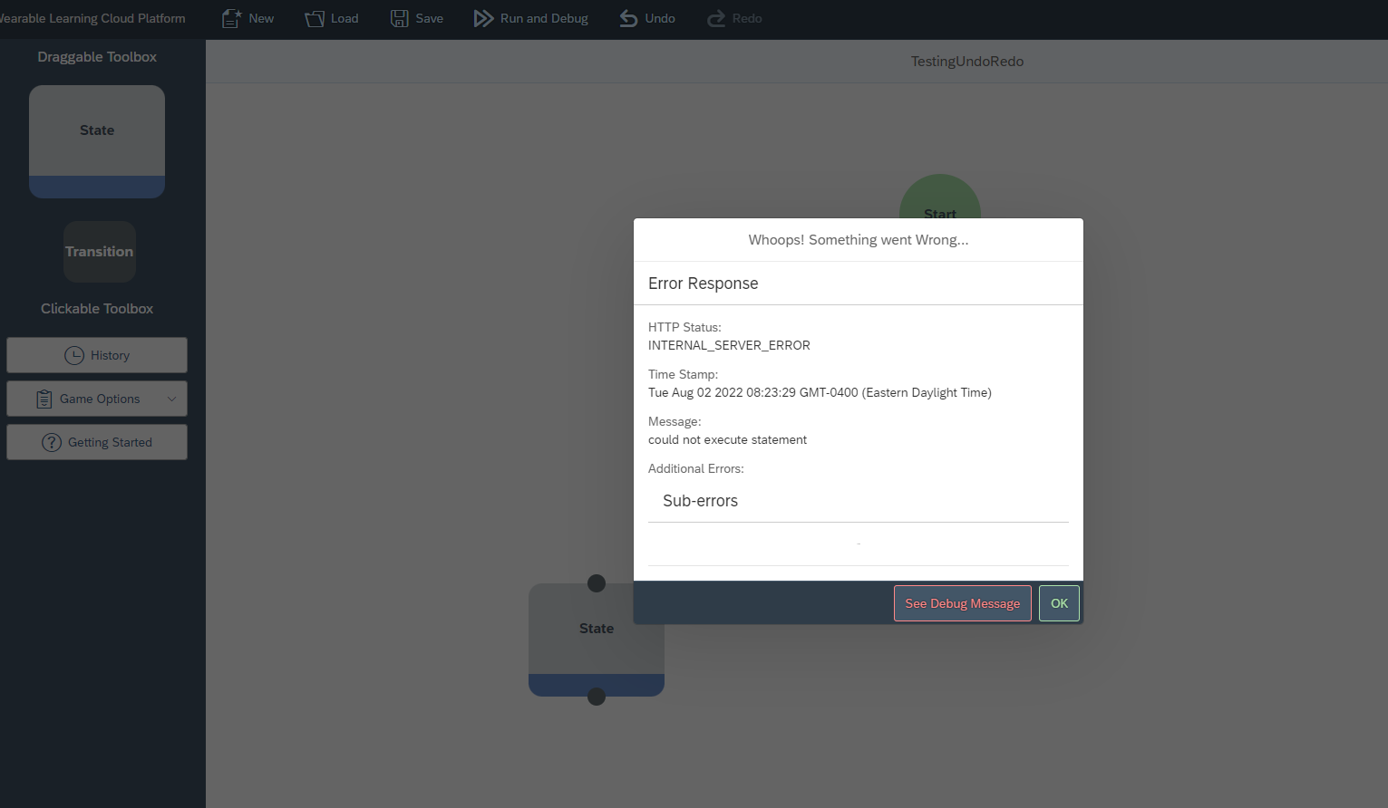Image resolution: width=1388 pixels, height=808 pixels.
Task: Select the State node on the canvas
Action: (596, 629)
